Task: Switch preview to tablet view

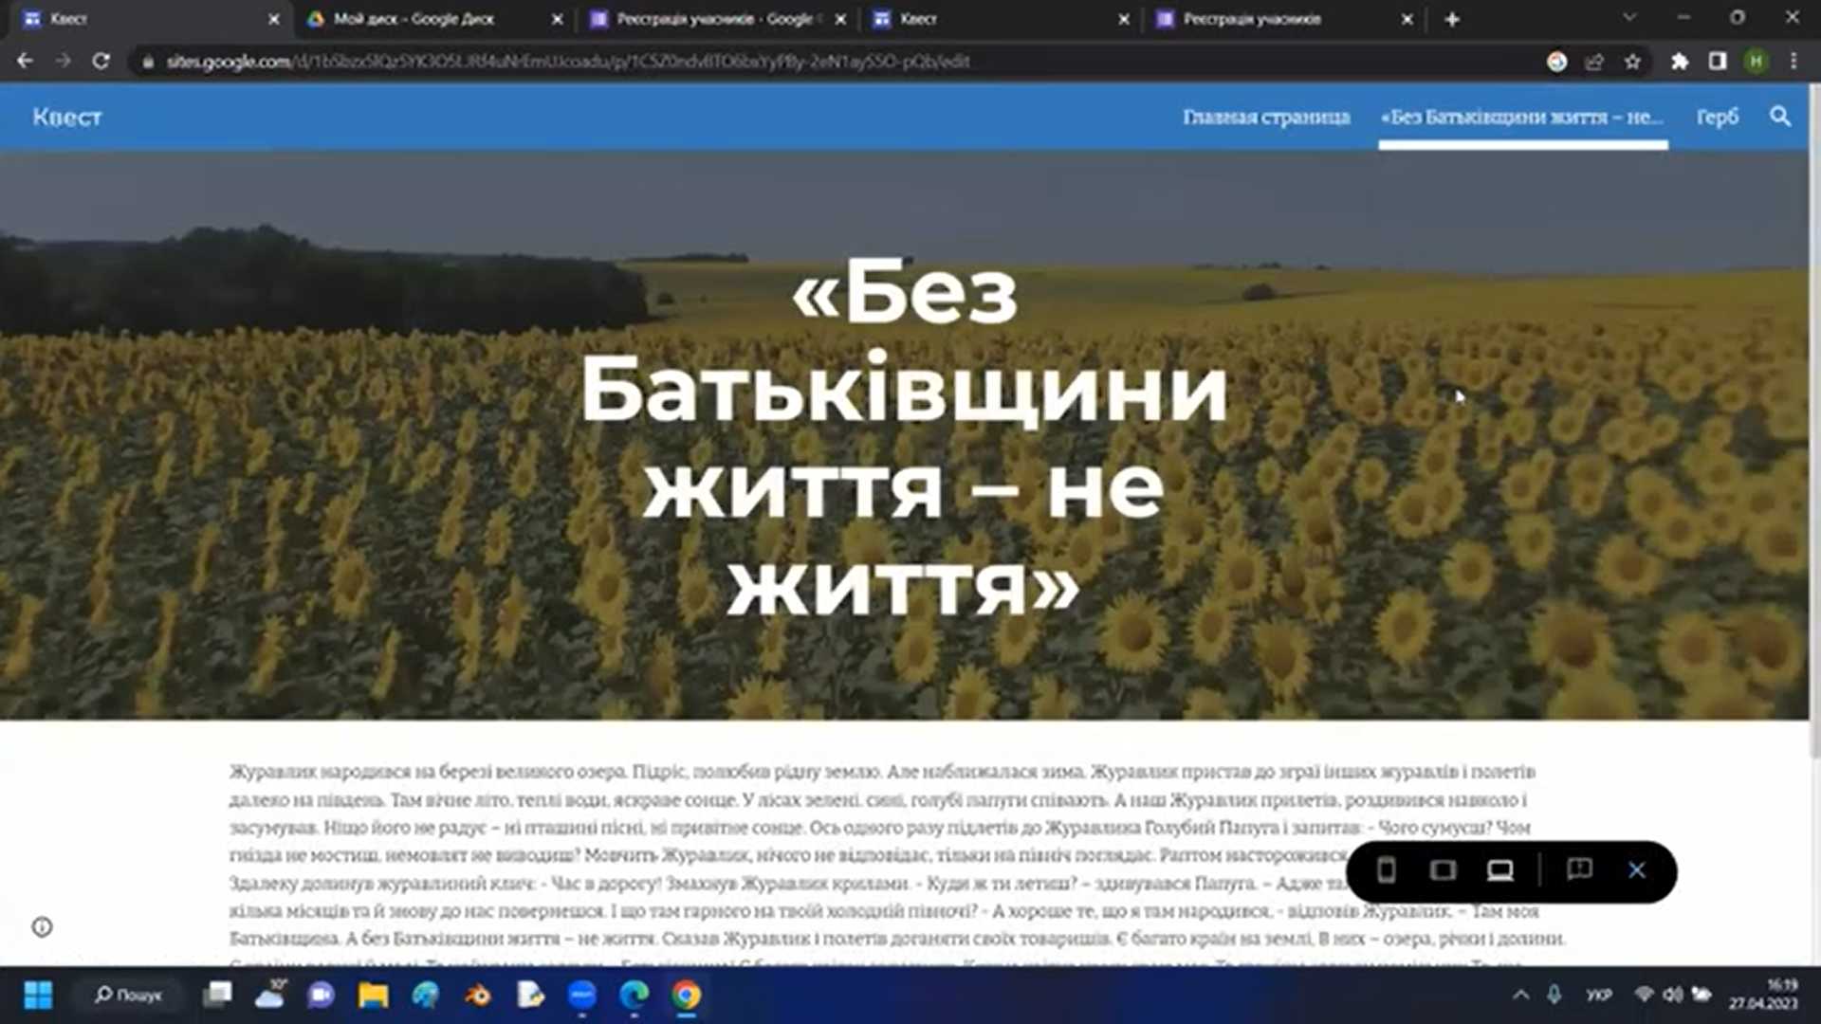Action: [x=1443, y=870]
